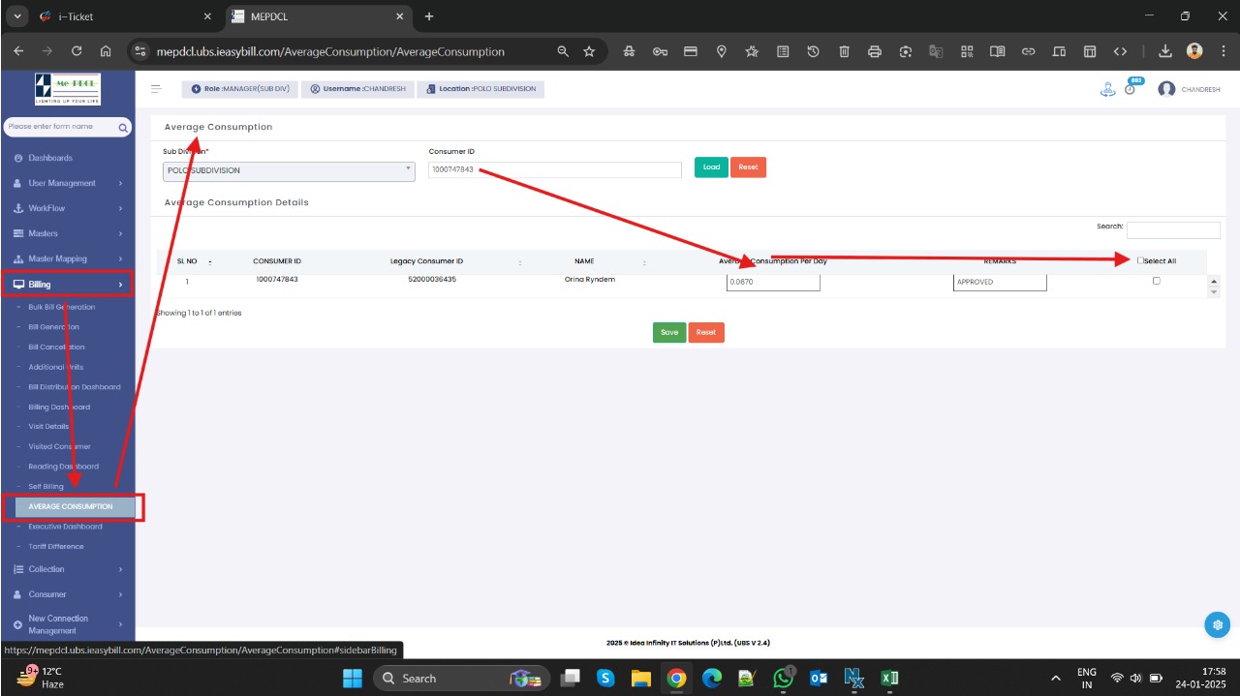This screenshot has height=696, width=1240.
Task: Click the search magnifier in sidebar form search
Action: 124,127
